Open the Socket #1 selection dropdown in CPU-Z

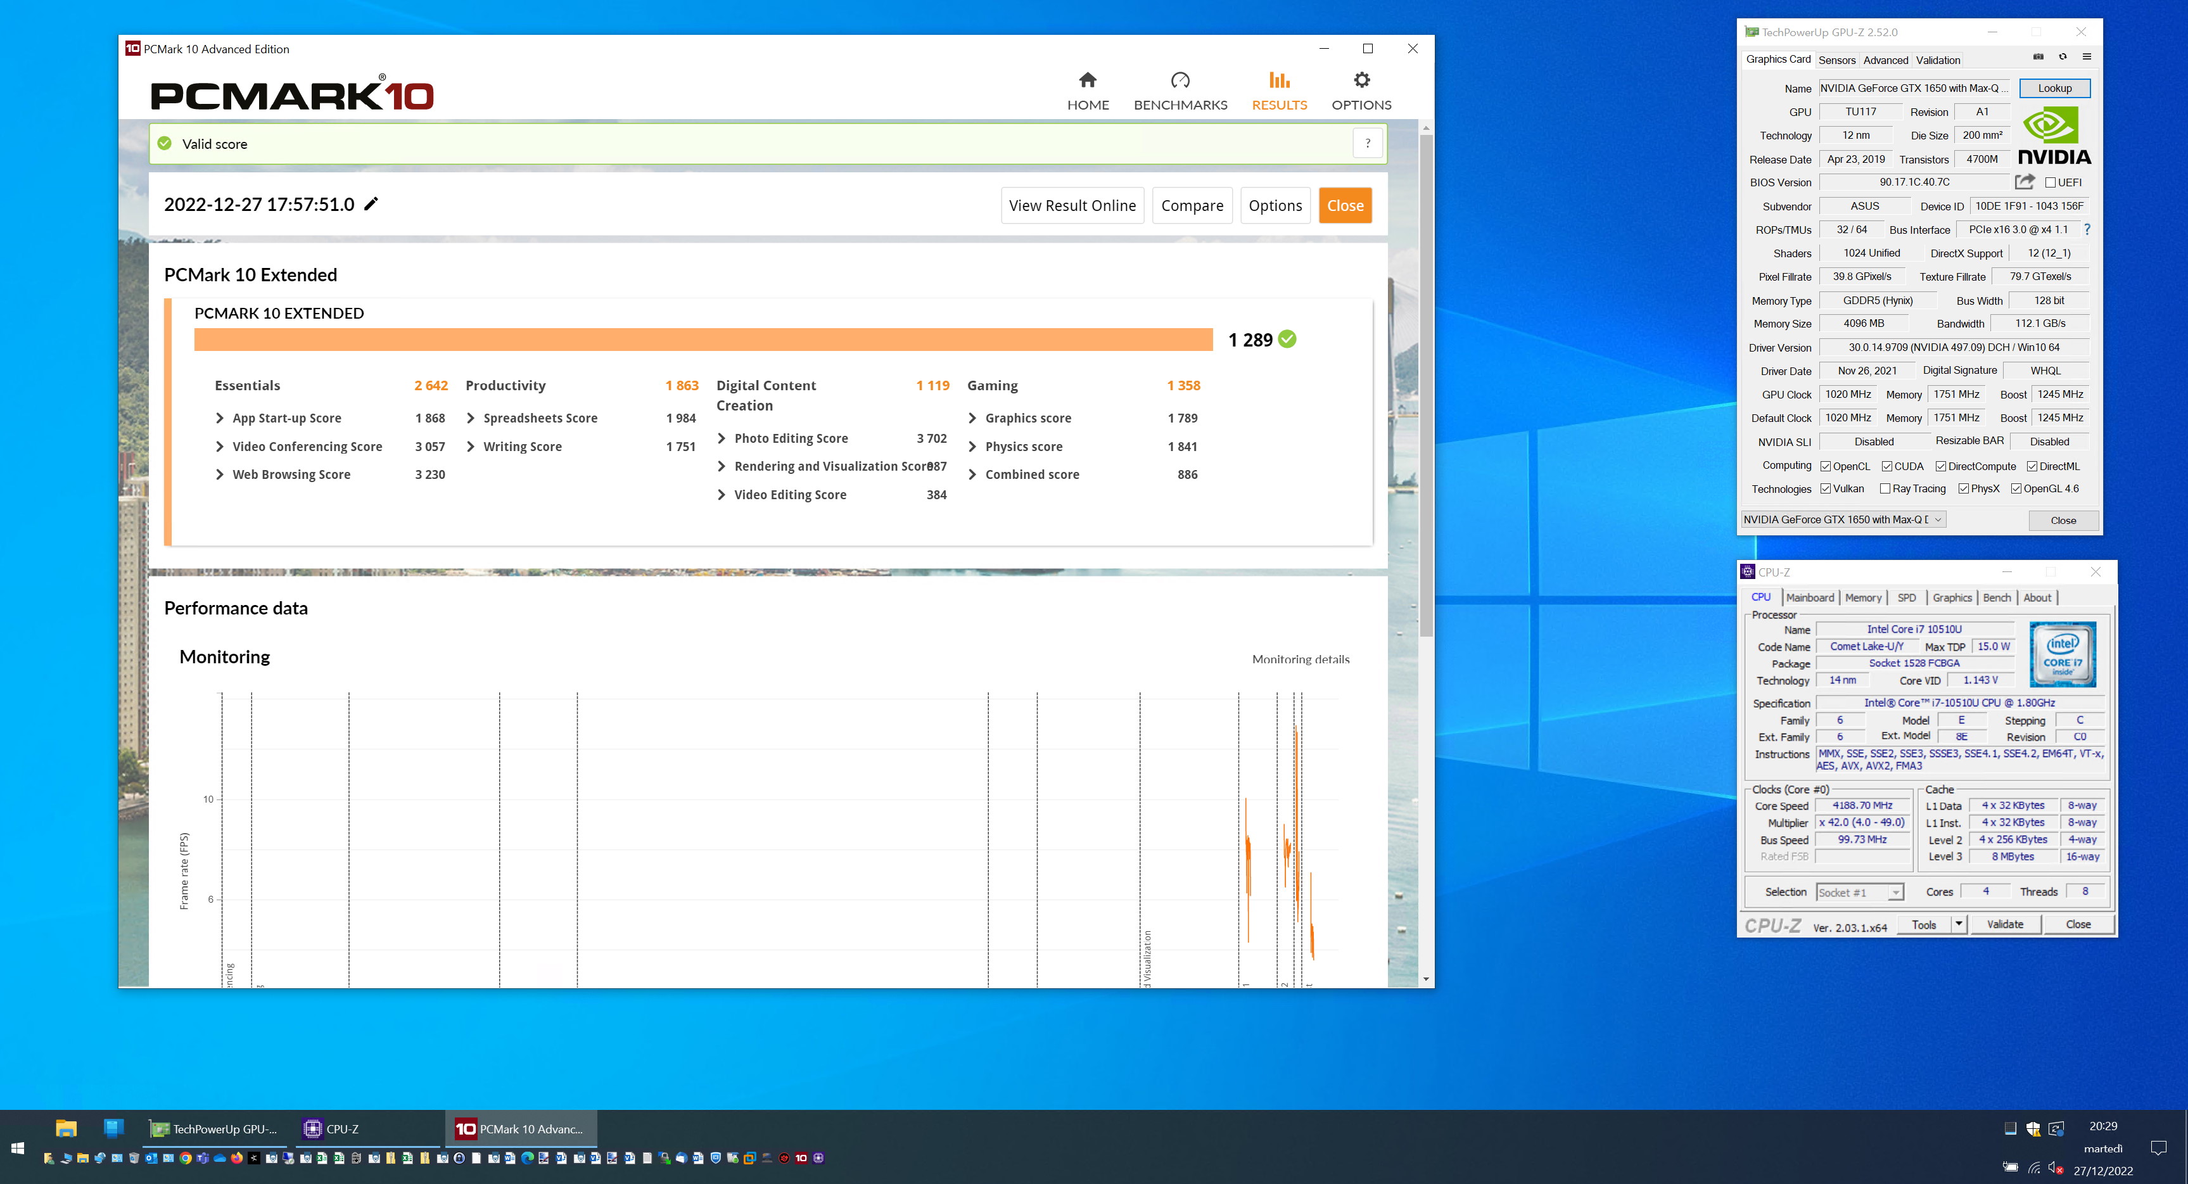pos(1859,892)
